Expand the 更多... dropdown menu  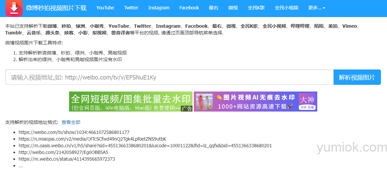pos(317,8)
